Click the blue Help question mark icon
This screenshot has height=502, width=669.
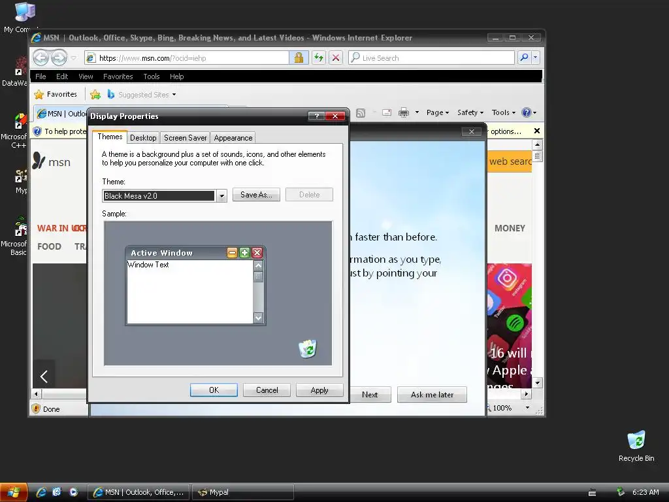tap(527, 112)
